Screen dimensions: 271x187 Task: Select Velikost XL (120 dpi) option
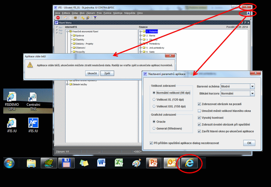click(x=154, y=99)
